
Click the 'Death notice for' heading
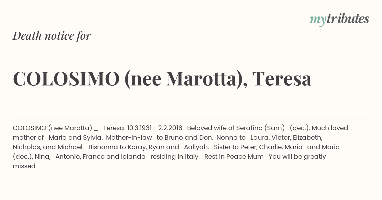coord(52,36)
